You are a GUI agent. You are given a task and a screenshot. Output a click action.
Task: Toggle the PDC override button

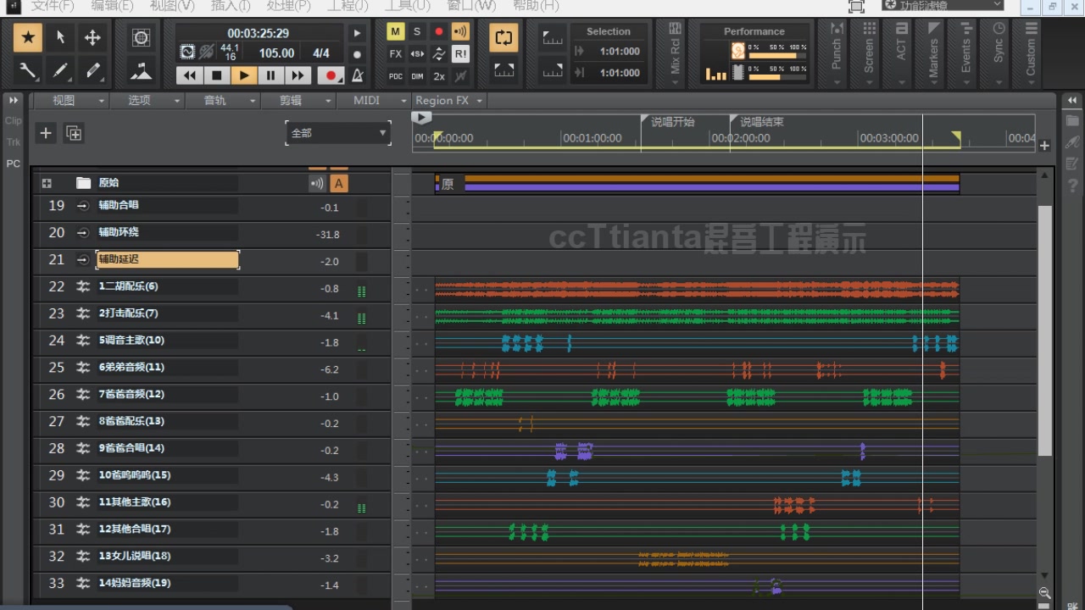396,76
